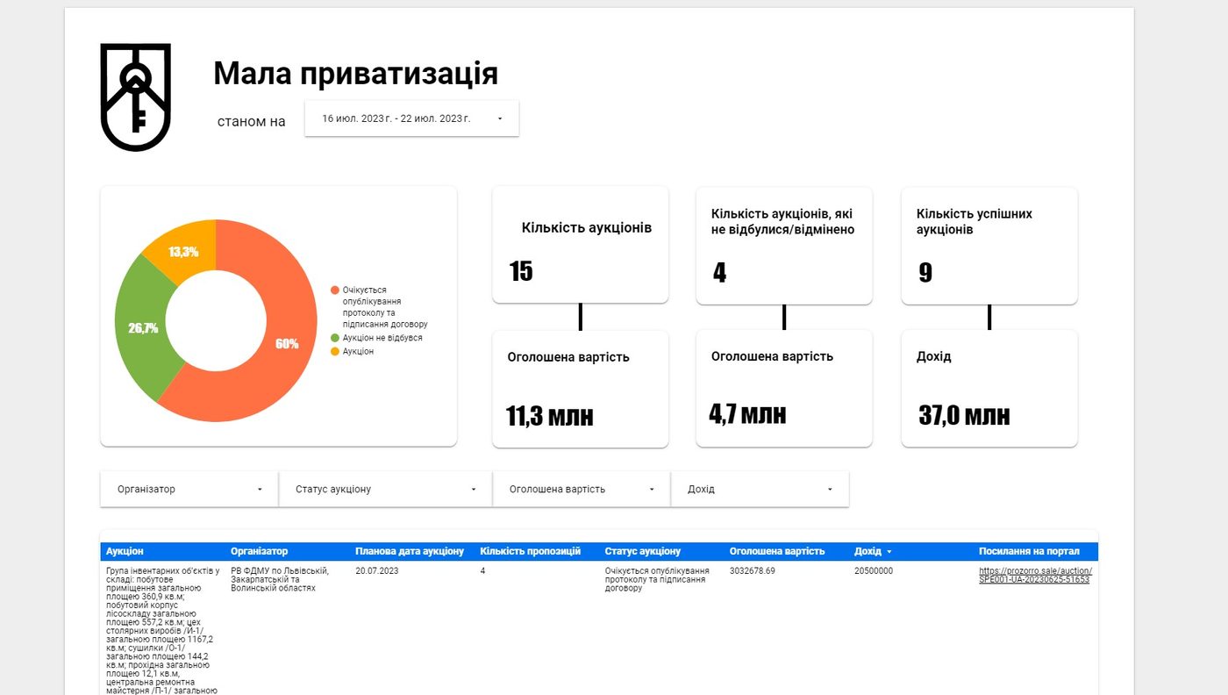Click the Посилання на портал column header
Image resolution: width=1228 pixels, height=695 pixels.
[x=1030, y=551]
